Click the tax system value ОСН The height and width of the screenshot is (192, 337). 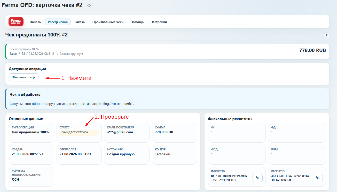pyautogui.click(x=15, y=179)
